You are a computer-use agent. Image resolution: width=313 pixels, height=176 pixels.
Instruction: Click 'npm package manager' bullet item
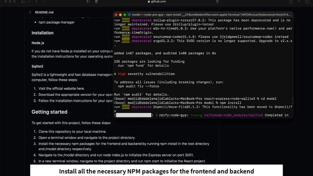click(x=57, y=22)
